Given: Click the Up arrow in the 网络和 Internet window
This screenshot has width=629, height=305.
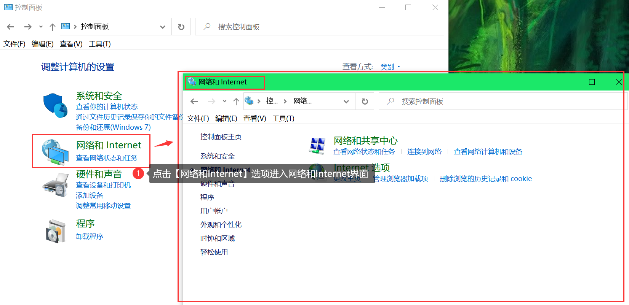Looking at the screenshot, I should point(236,101).
